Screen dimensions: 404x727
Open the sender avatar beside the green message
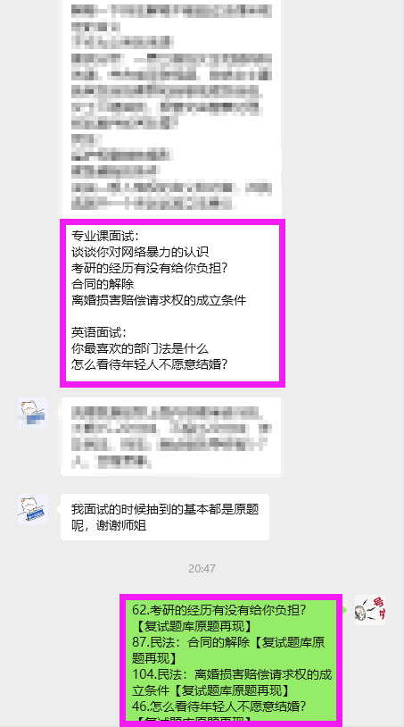tap(370, 610)
